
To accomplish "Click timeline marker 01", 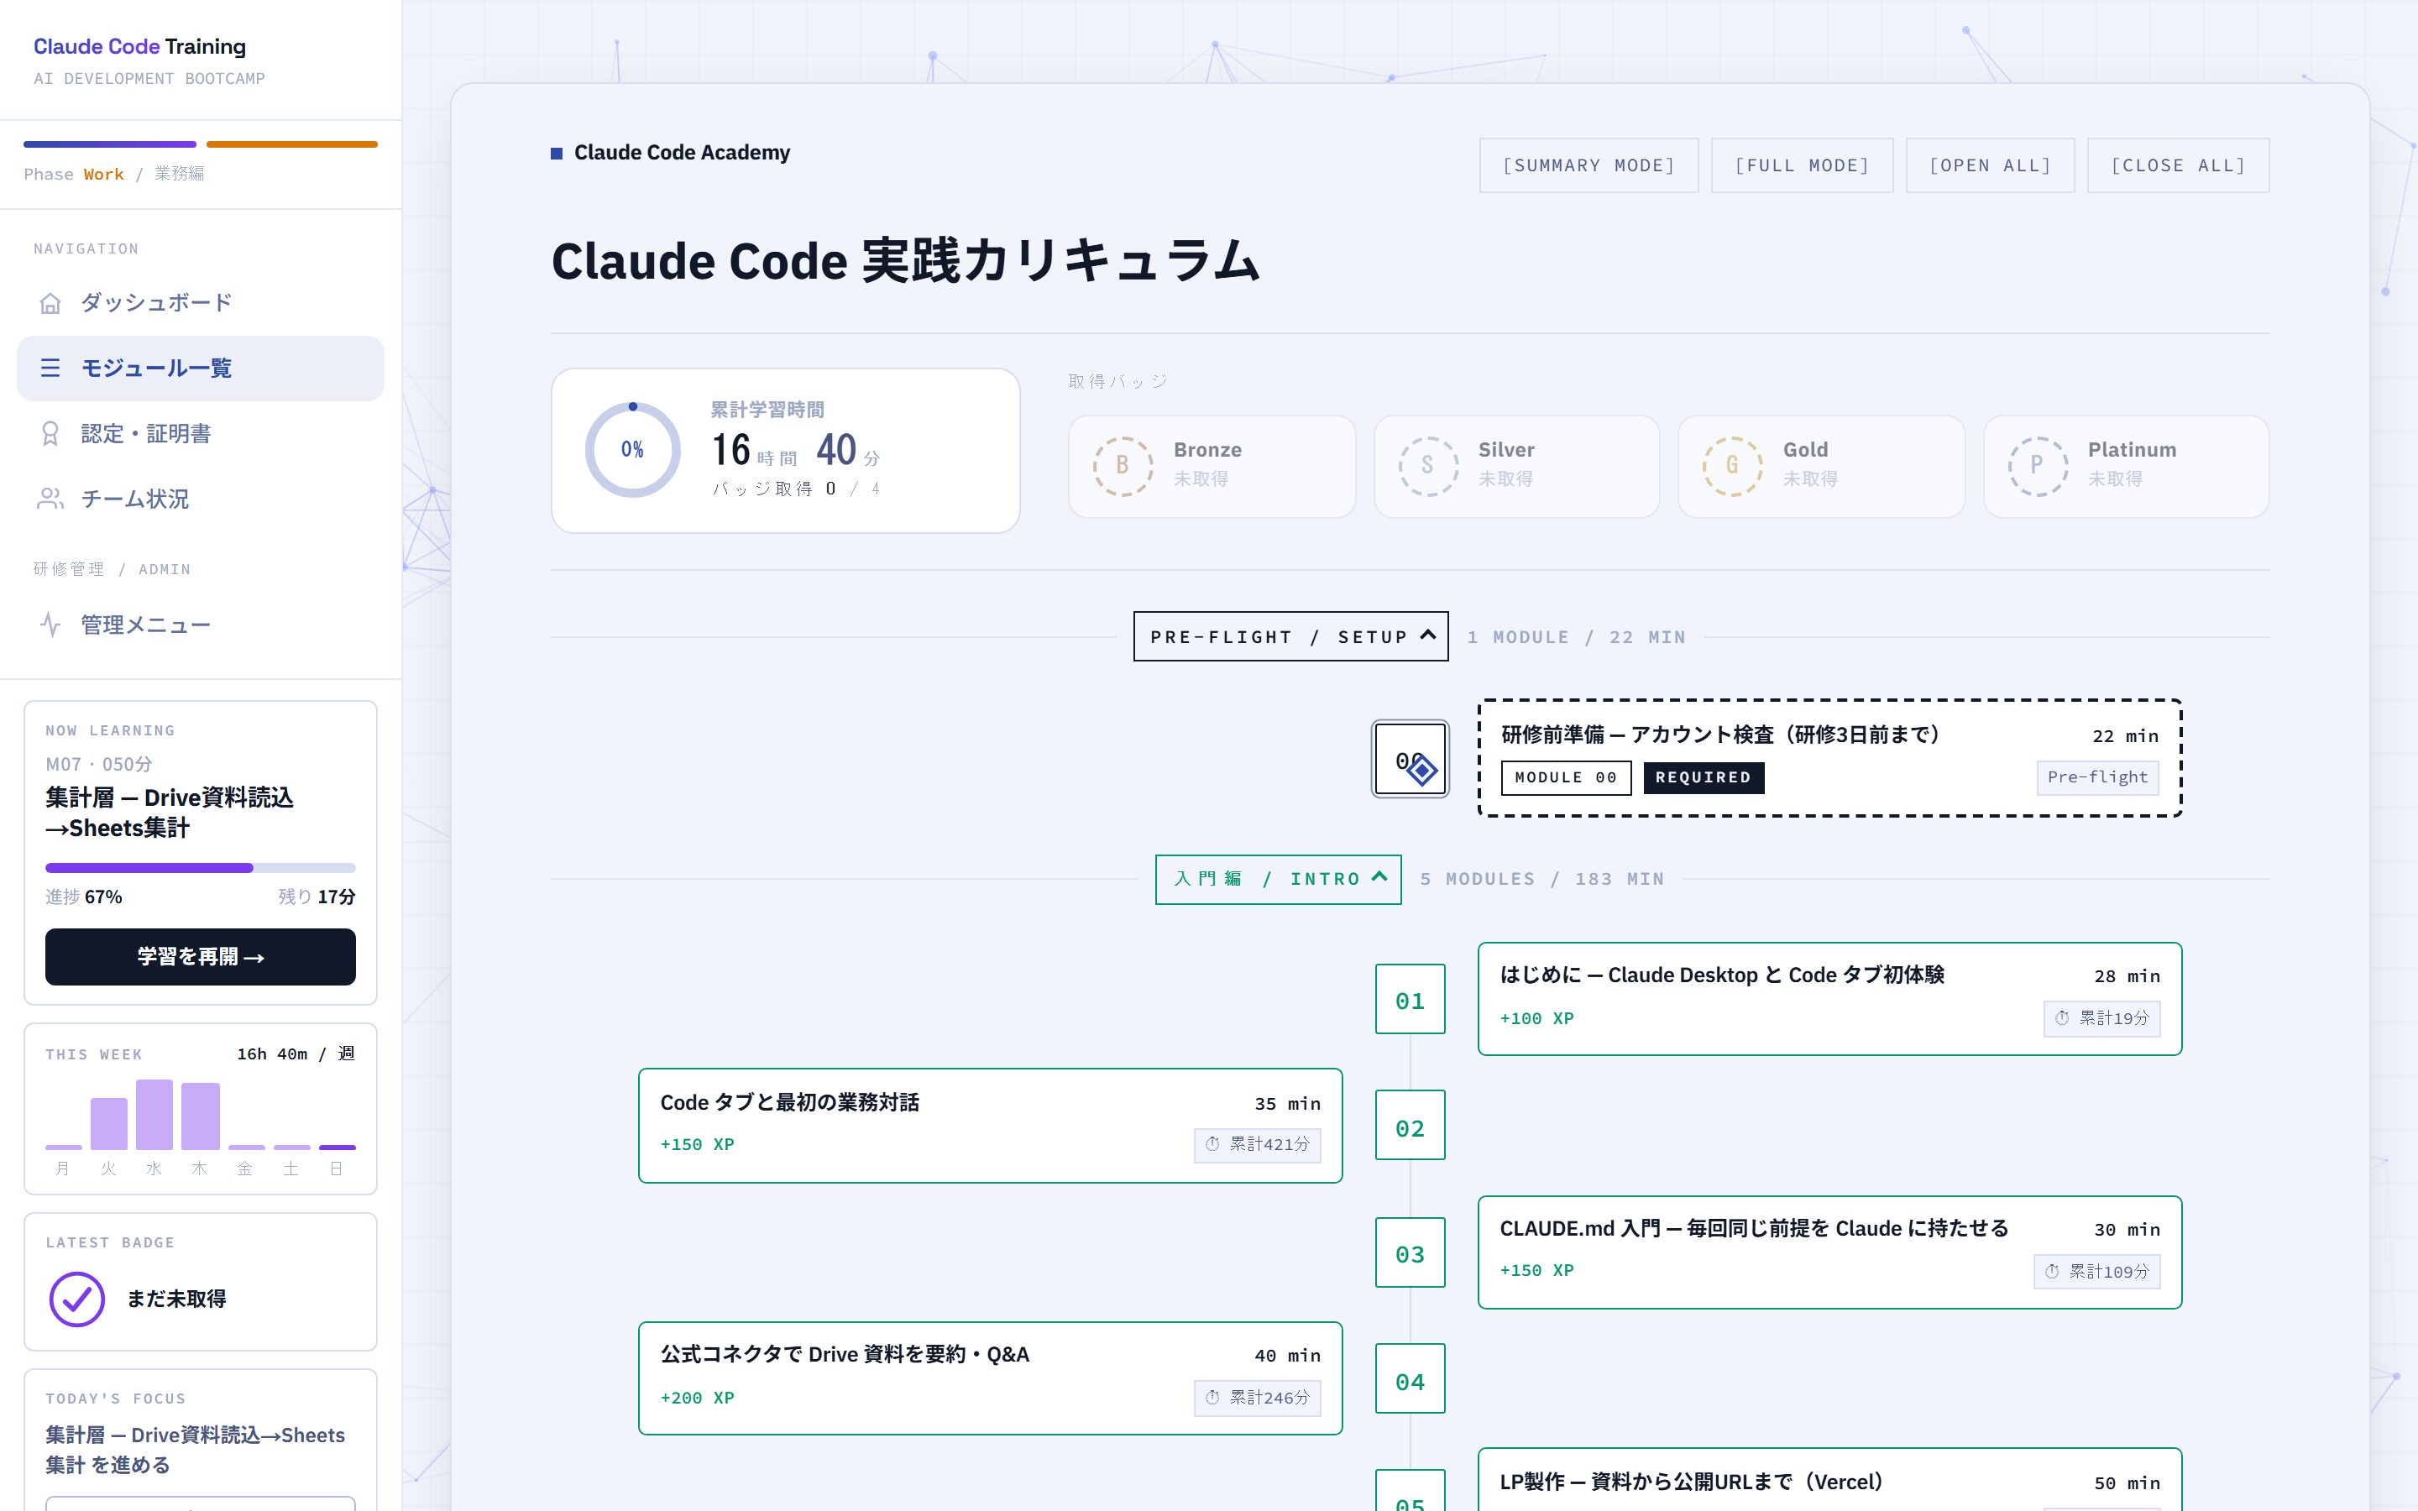I will click(1410, 999).
